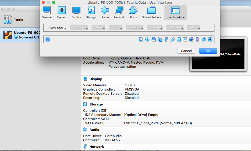251x151 pixels.
Task: Switch to the System settings section
Action: click(x=62, y=13)
